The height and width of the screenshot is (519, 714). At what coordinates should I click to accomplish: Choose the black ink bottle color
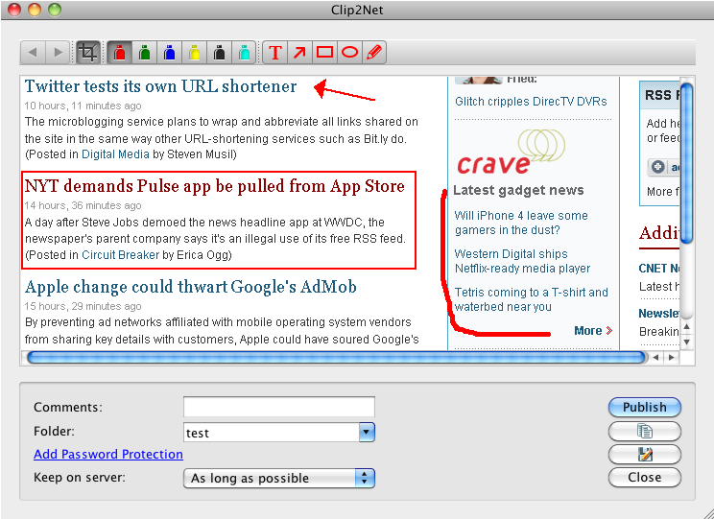[x=220, y=53]
